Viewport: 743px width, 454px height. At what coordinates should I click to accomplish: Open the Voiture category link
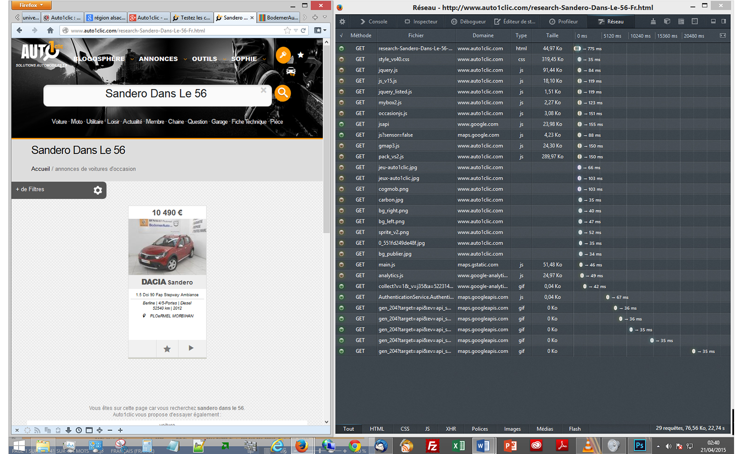59,122
